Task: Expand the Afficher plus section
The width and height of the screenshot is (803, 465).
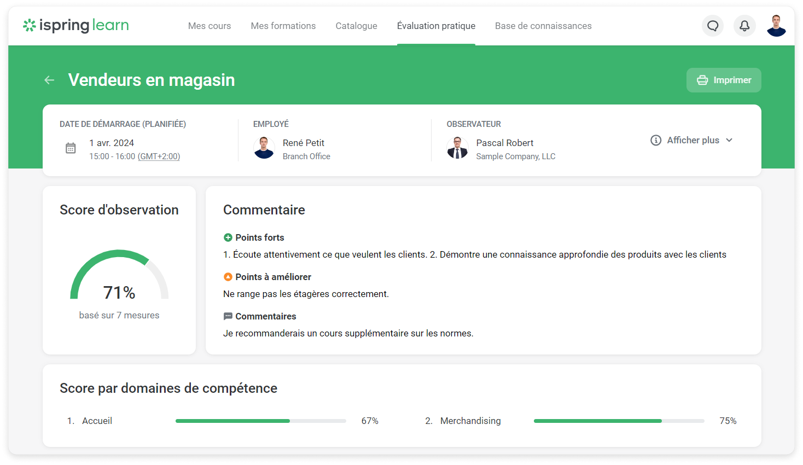Action: click(x=693, y=140)
